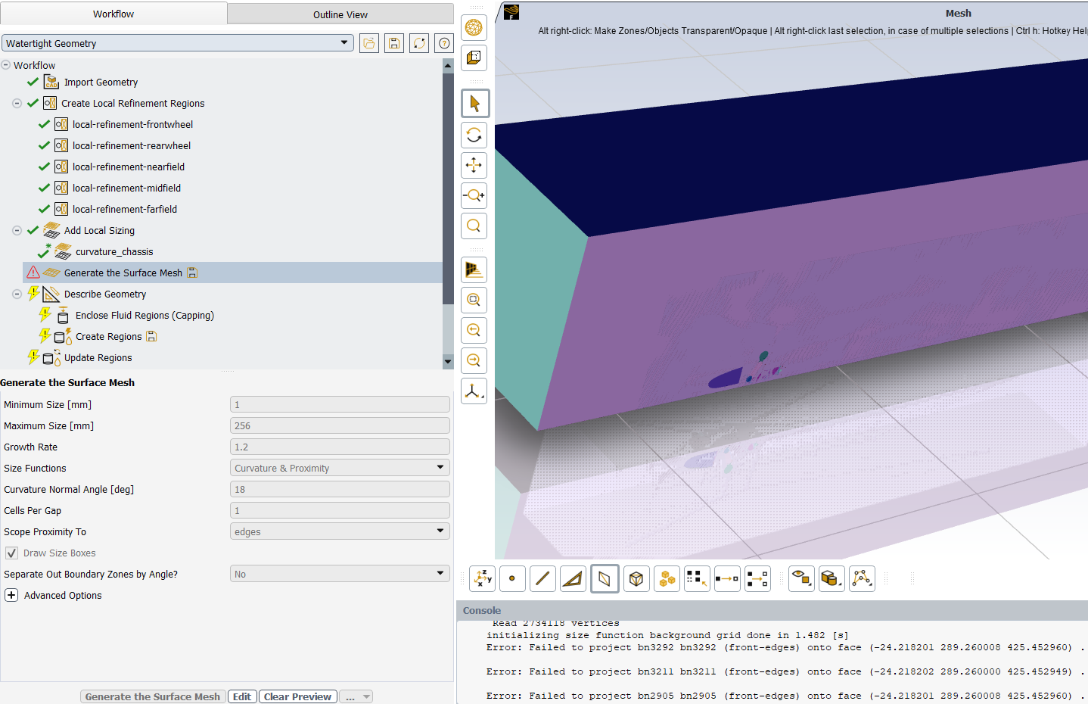Switch to the Workflow tab
This screenshot has width=1088, height=704.
coord(113,14)
